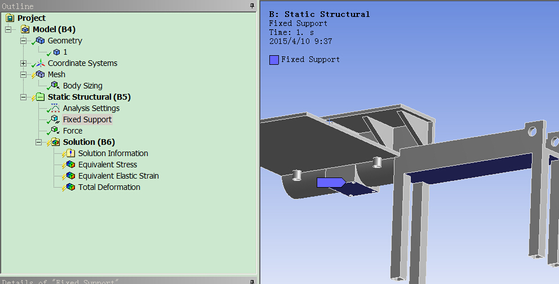Select Equivalent Elastic Strain in the tree
Image resolution: width=559 pixels, height=284 pixels.
point(118,176)
